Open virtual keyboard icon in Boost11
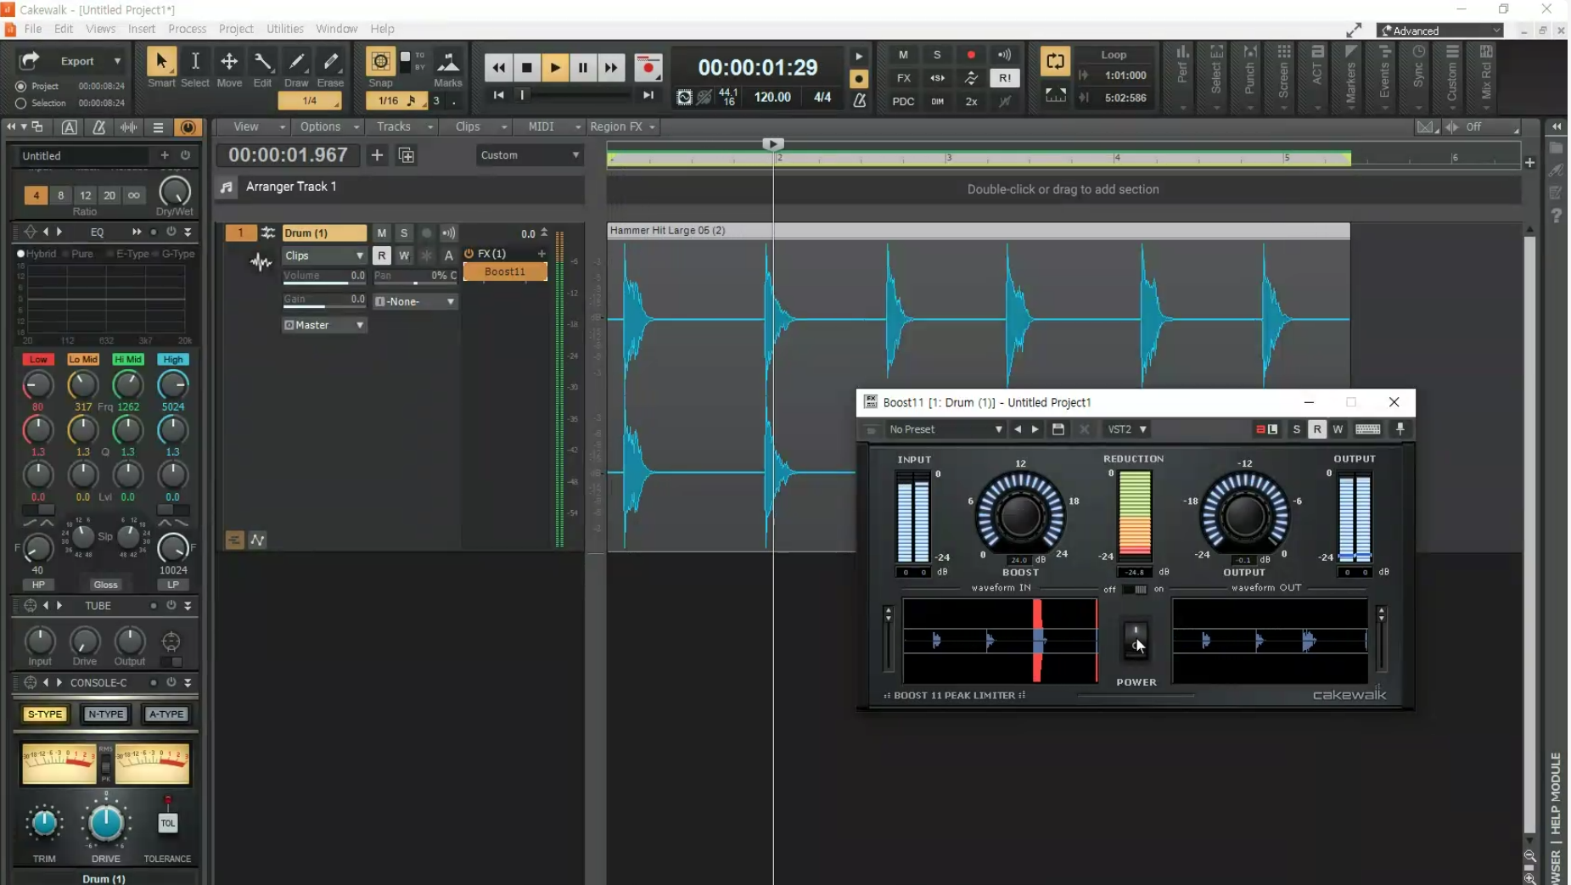This screenshot has height=885, width=1571. coord(1368,429)
